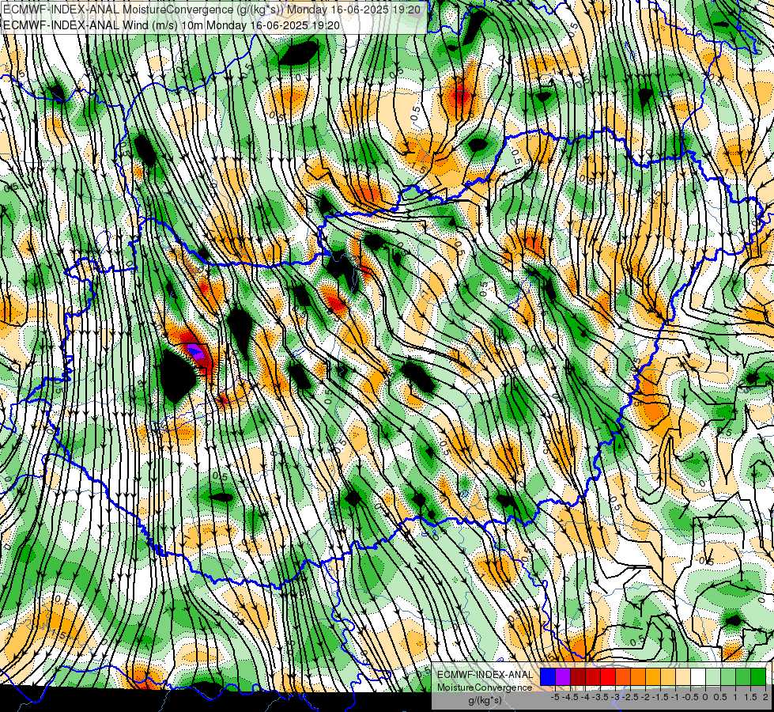Click the -2.5 tick label on the legend scale
774x712 pixels.
point(631,697)
